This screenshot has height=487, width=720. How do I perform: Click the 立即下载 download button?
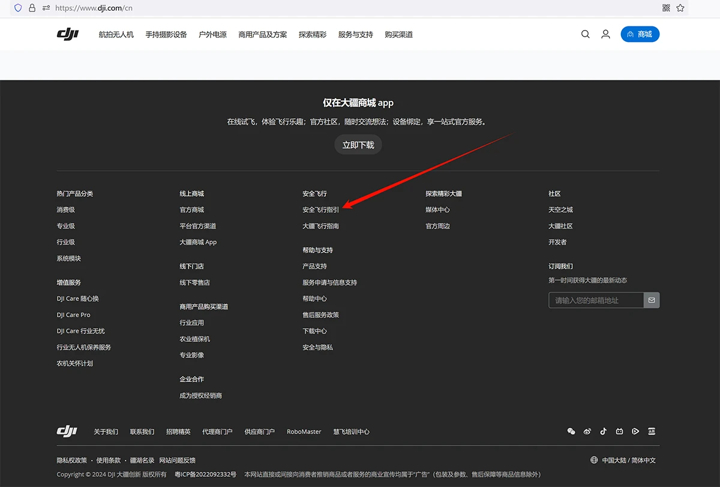tap(358, 145)
